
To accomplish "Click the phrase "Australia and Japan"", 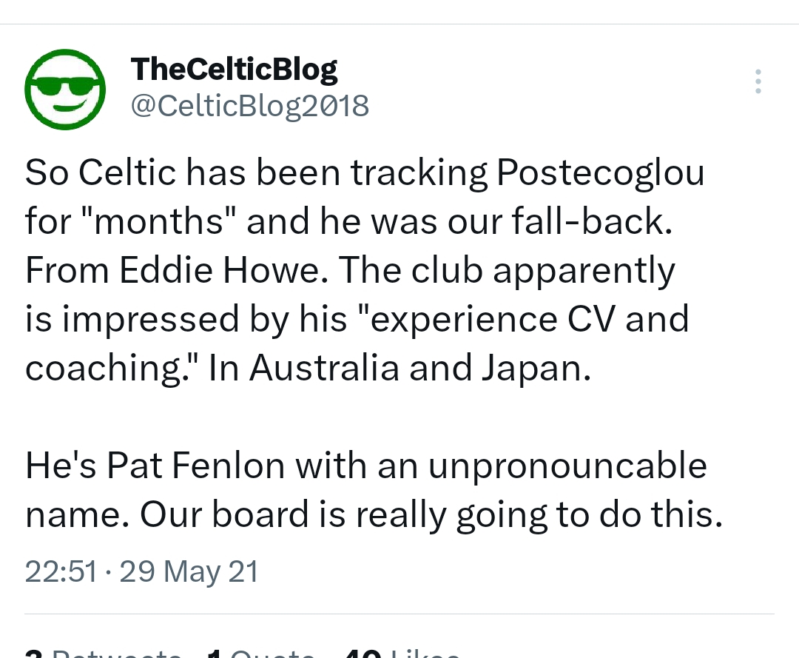I will (419, 369).
